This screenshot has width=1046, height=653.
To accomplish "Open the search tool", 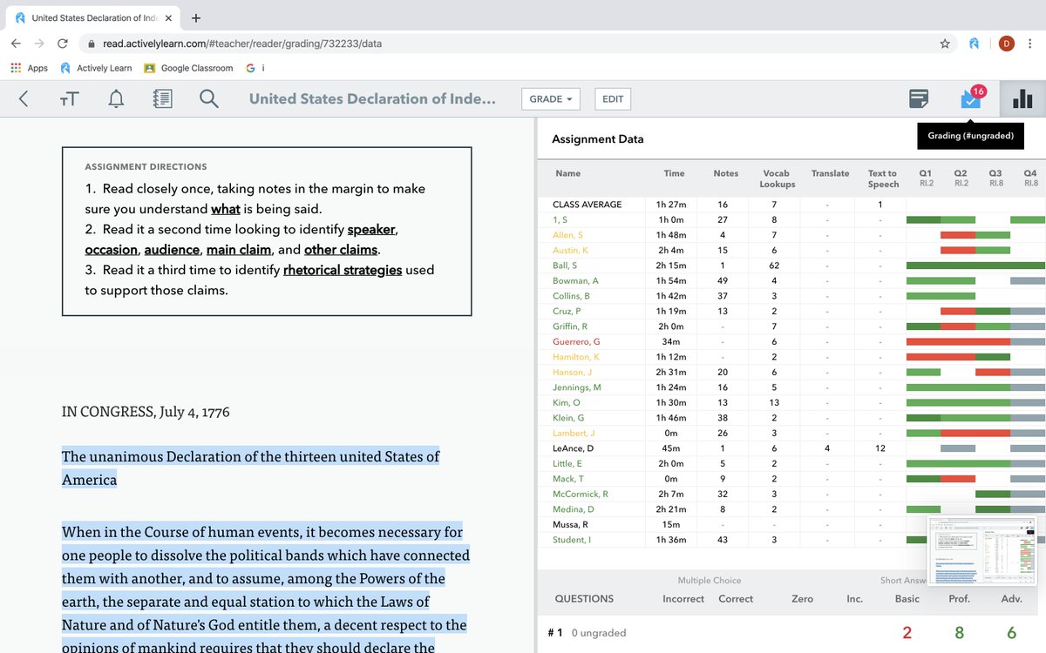I will [208, 98].
